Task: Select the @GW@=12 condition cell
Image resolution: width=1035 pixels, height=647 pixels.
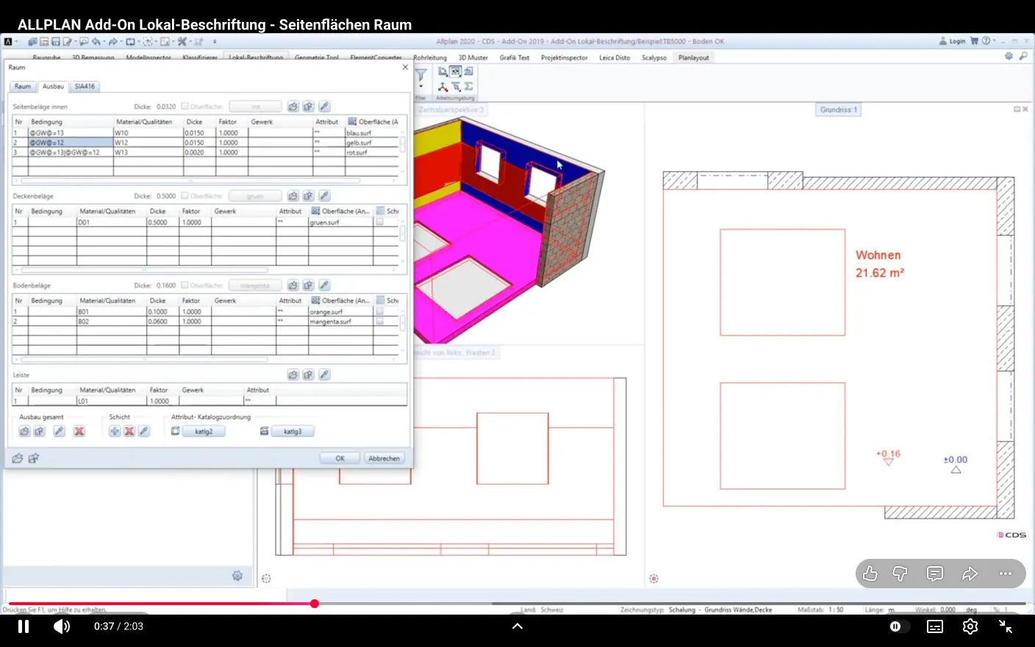Action: (71, 142)
